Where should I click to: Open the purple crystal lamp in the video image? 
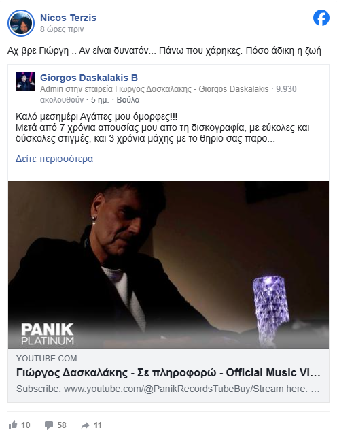[x=270, y=310]
